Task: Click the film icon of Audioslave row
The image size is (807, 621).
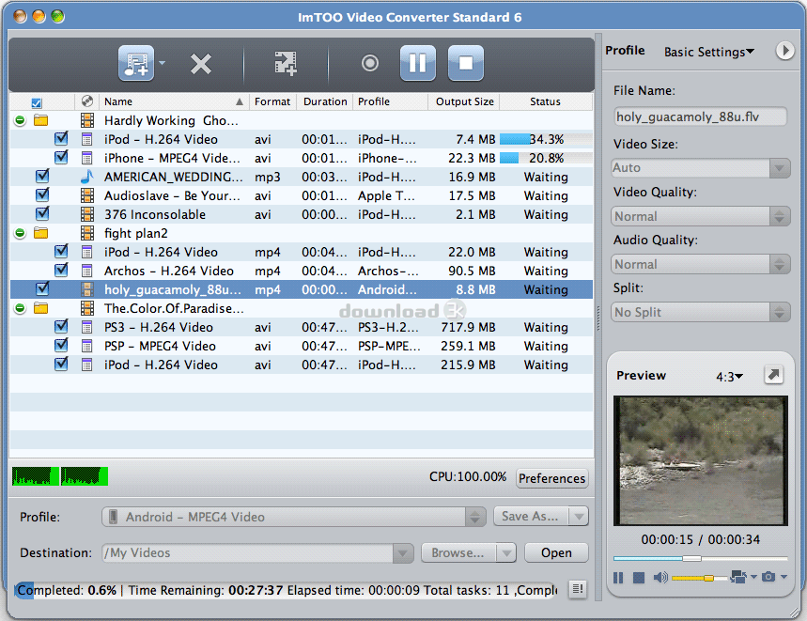Action: coord(87,195)
